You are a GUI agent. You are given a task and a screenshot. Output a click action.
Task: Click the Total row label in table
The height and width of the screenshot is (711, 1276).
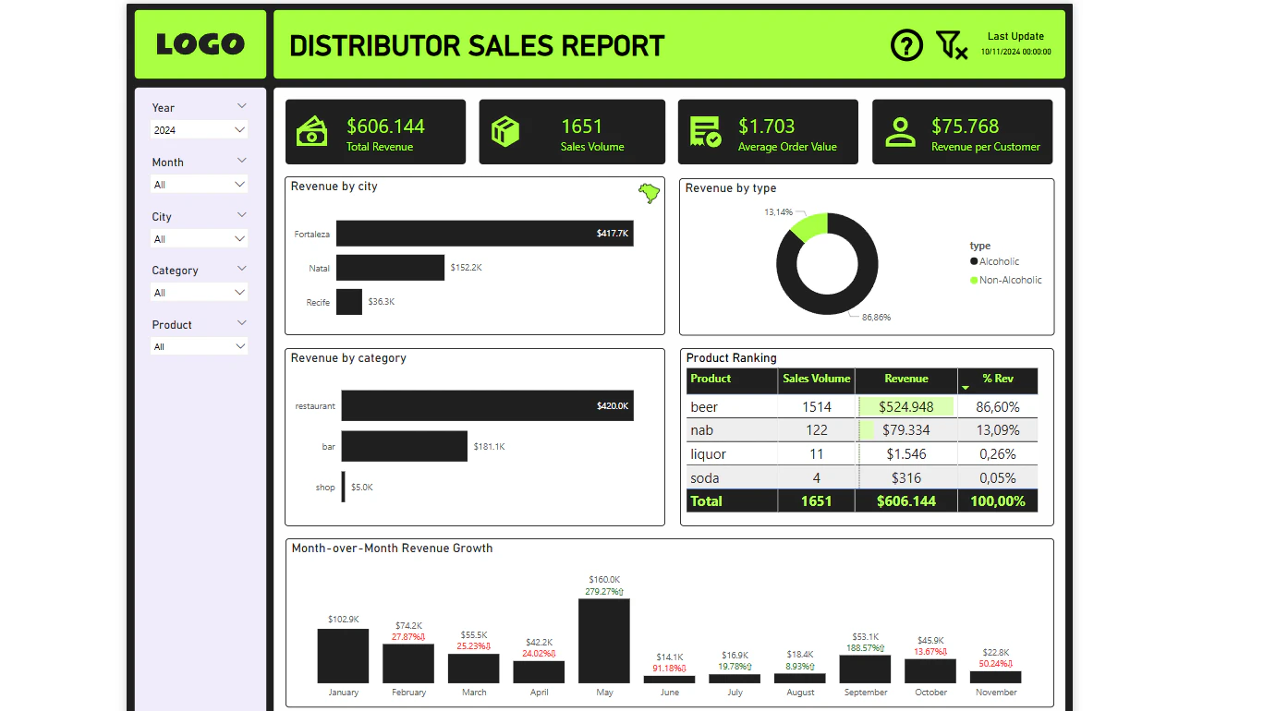[707, 501]
